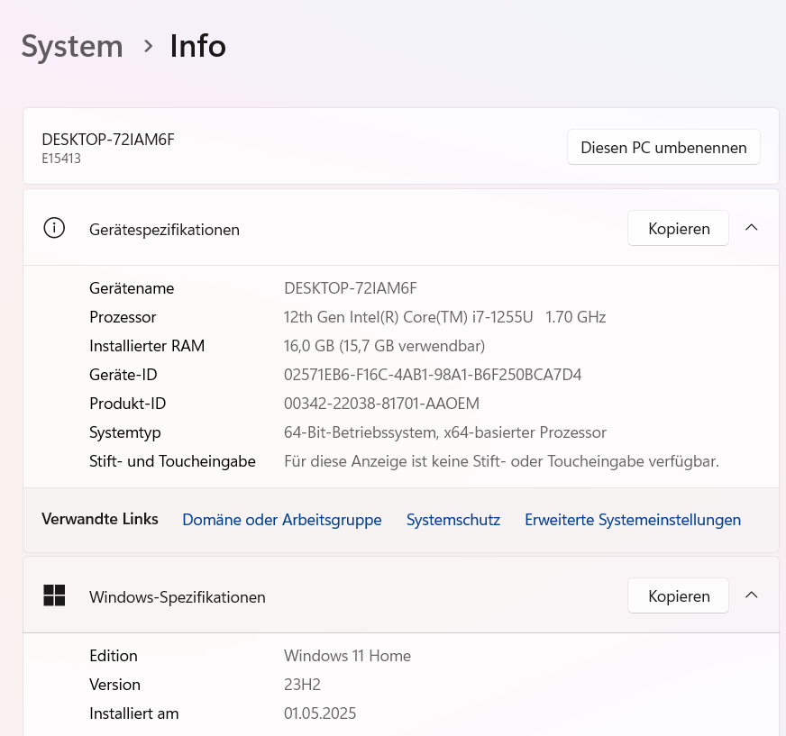
Task: Click the Installiert am label
Action: [133, 713]
